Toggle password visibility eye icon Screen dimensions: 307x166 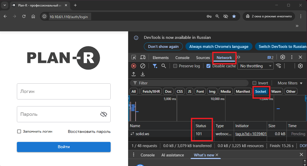pos(104,114)
